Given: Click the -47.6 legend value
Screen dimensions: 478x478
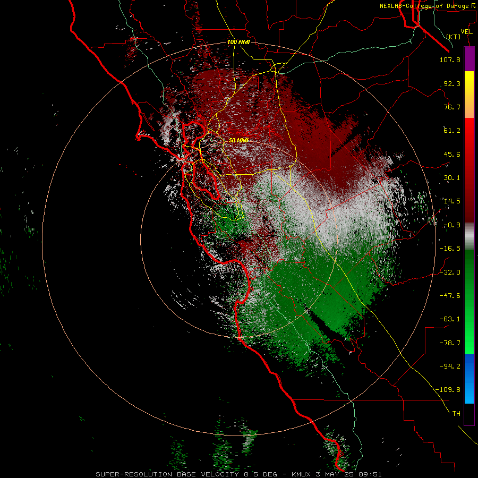Looking at the screenshot, I should tap(450, 296).
